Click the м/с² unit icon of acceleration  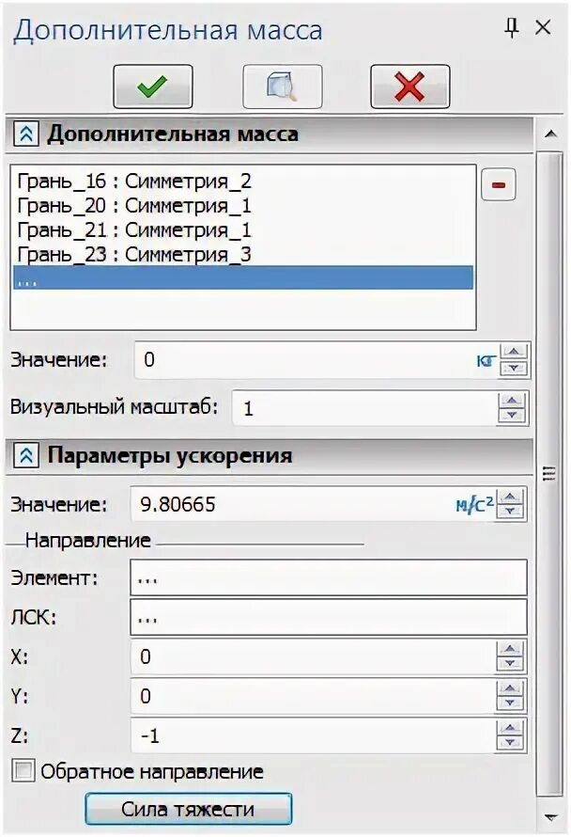tap(474, 504)
